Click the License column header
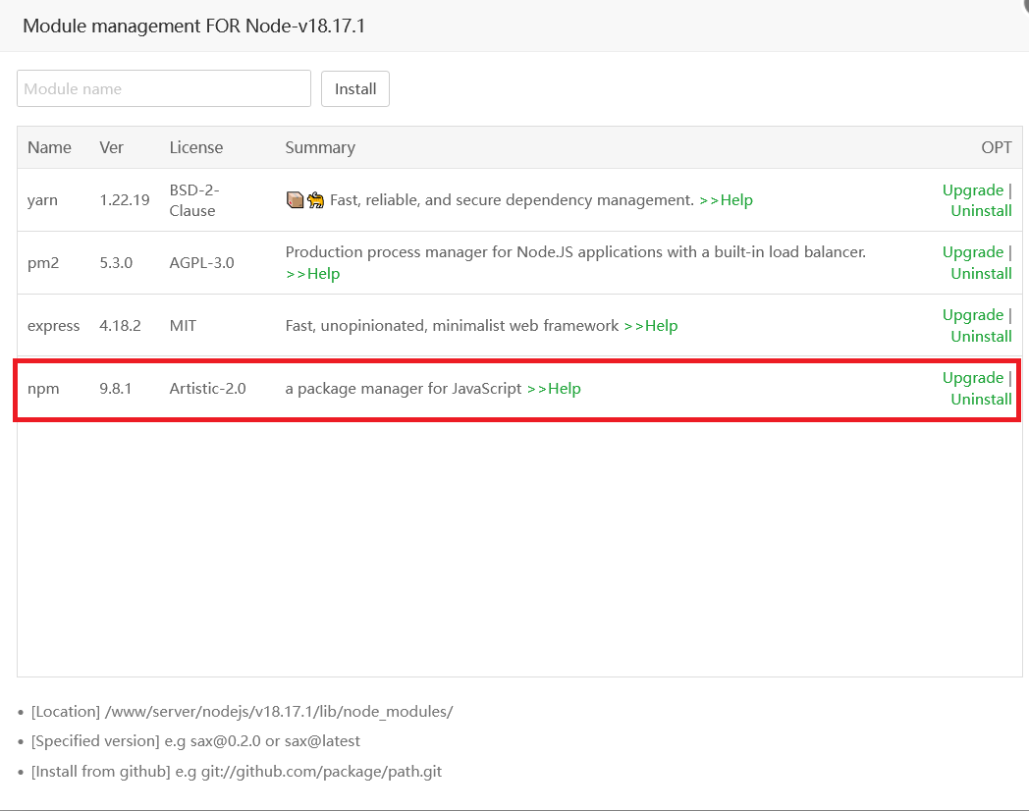 click(x=196, y=147)
